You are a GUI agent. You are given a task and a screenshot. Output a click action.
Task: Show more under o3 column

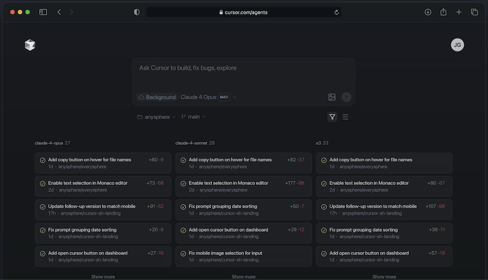tap(384, 277)
